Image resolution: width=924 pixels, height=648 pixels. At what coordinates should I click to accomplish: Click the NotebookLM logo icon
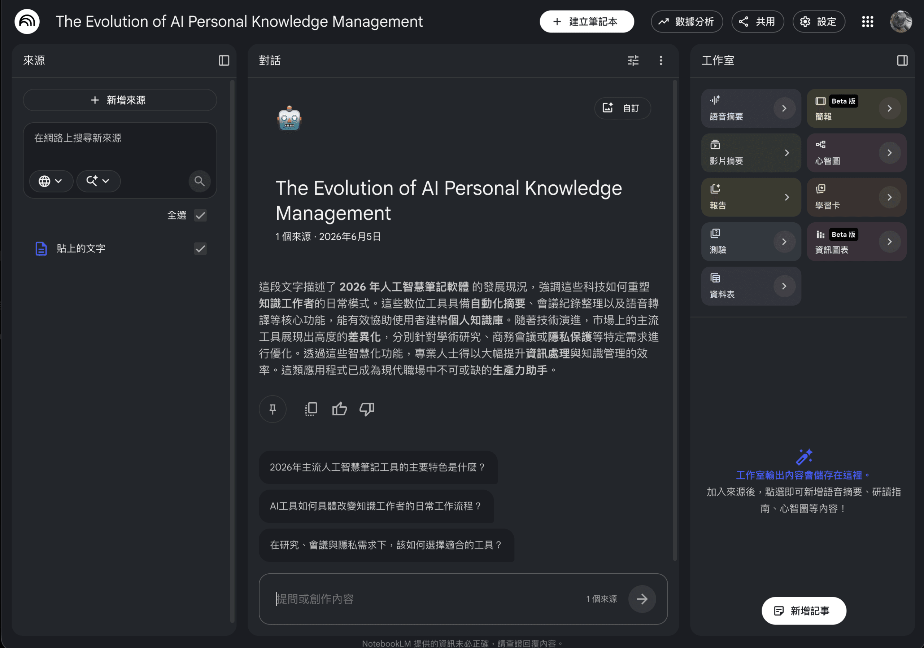click(27, 21)
